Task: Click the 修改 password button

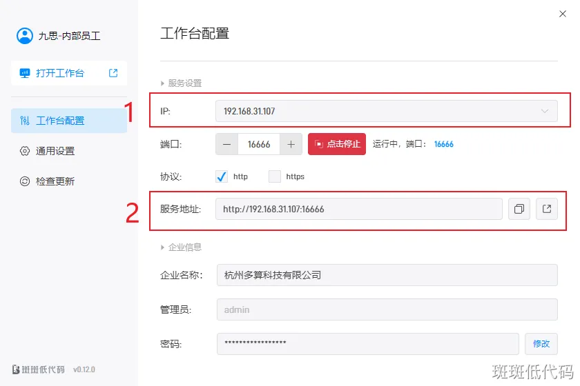Action: 541,343
